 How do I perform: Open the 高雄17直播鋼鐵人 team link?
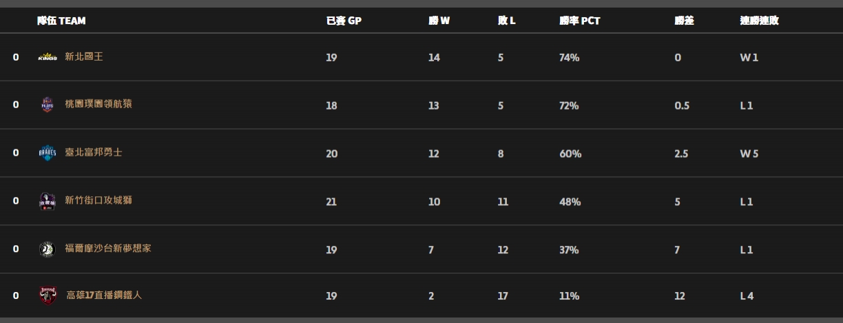pyautogui.click(x=105, y=295)
